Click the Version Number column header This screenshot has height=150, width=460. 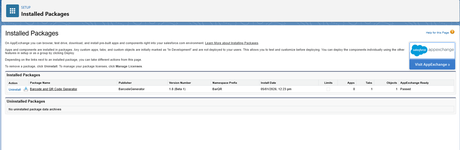[x=180, y=83]
